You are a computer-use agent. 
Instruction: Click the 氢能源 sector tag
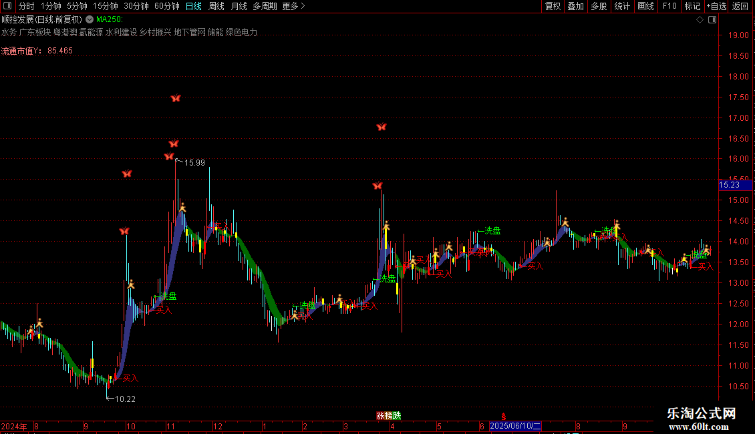point(91,32)
